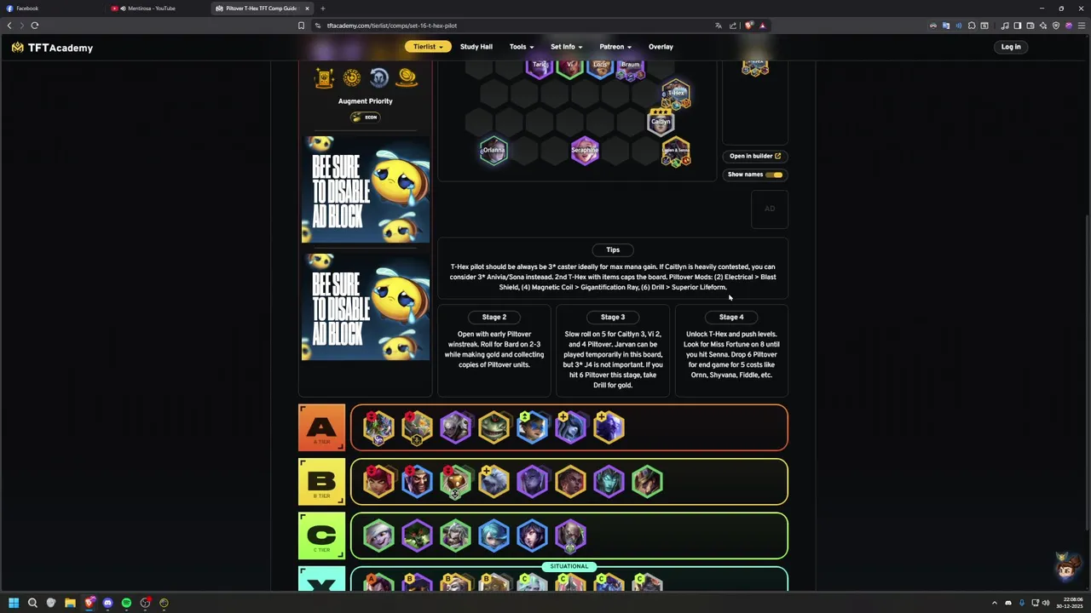1091x613 pixels.
Task: Click the SITUATIONAL tier label
Action: tap(569, 566)
